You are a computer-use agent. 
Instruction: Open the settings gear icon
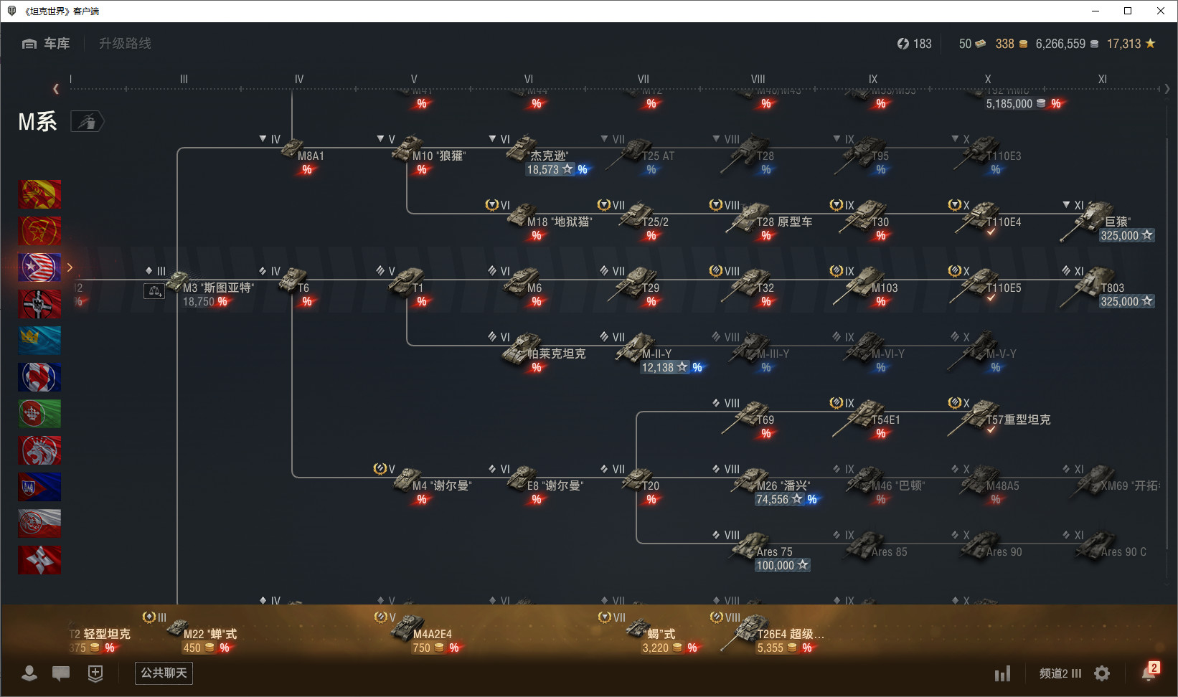point(1102,673)
